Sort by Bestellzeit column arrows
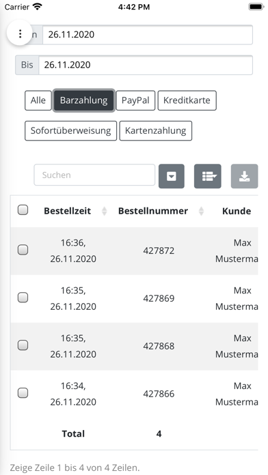This screenshot has height=475, width=268. click(104, 211)
